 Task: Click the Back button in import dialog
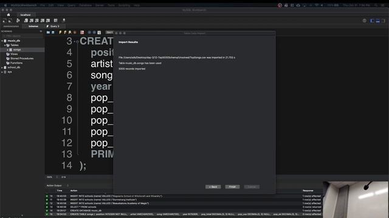[x=213, y=187]
